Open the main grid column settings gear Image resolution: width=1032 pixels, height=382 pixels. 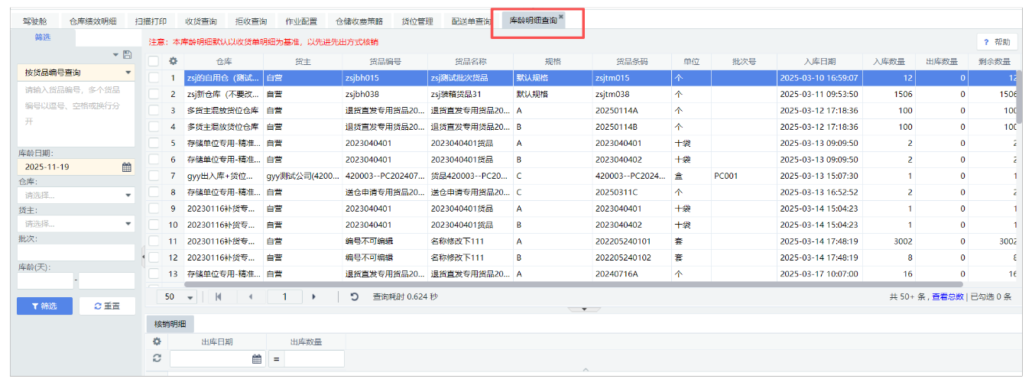(x=173, y=61)
